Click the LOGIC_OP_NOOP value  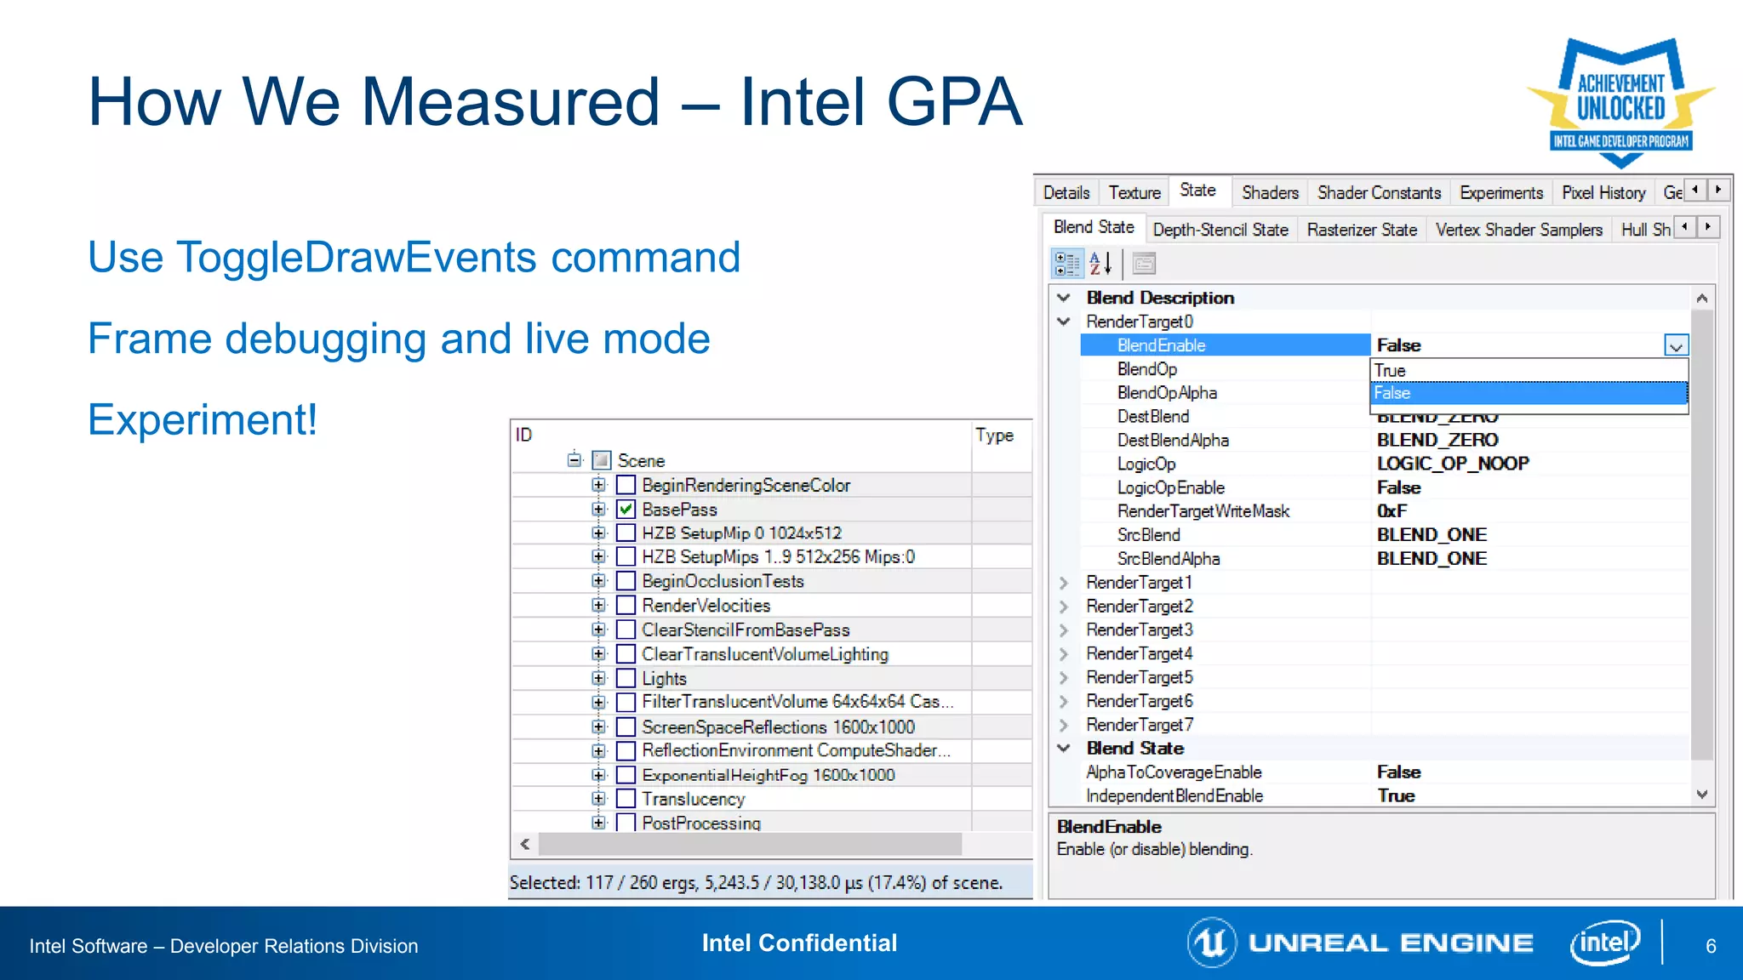tap(1453, 464)
